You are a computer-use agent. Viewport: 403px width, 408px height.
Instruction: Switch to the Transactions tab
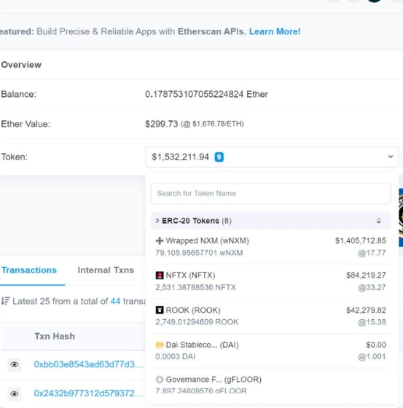(x=29, y=270)
